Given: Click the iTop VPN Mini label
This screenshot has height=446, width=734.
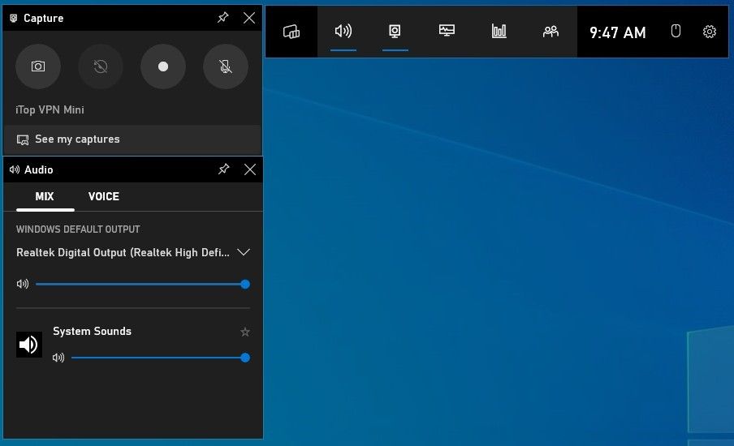Looking at the screenshot, I should [50, 109].
